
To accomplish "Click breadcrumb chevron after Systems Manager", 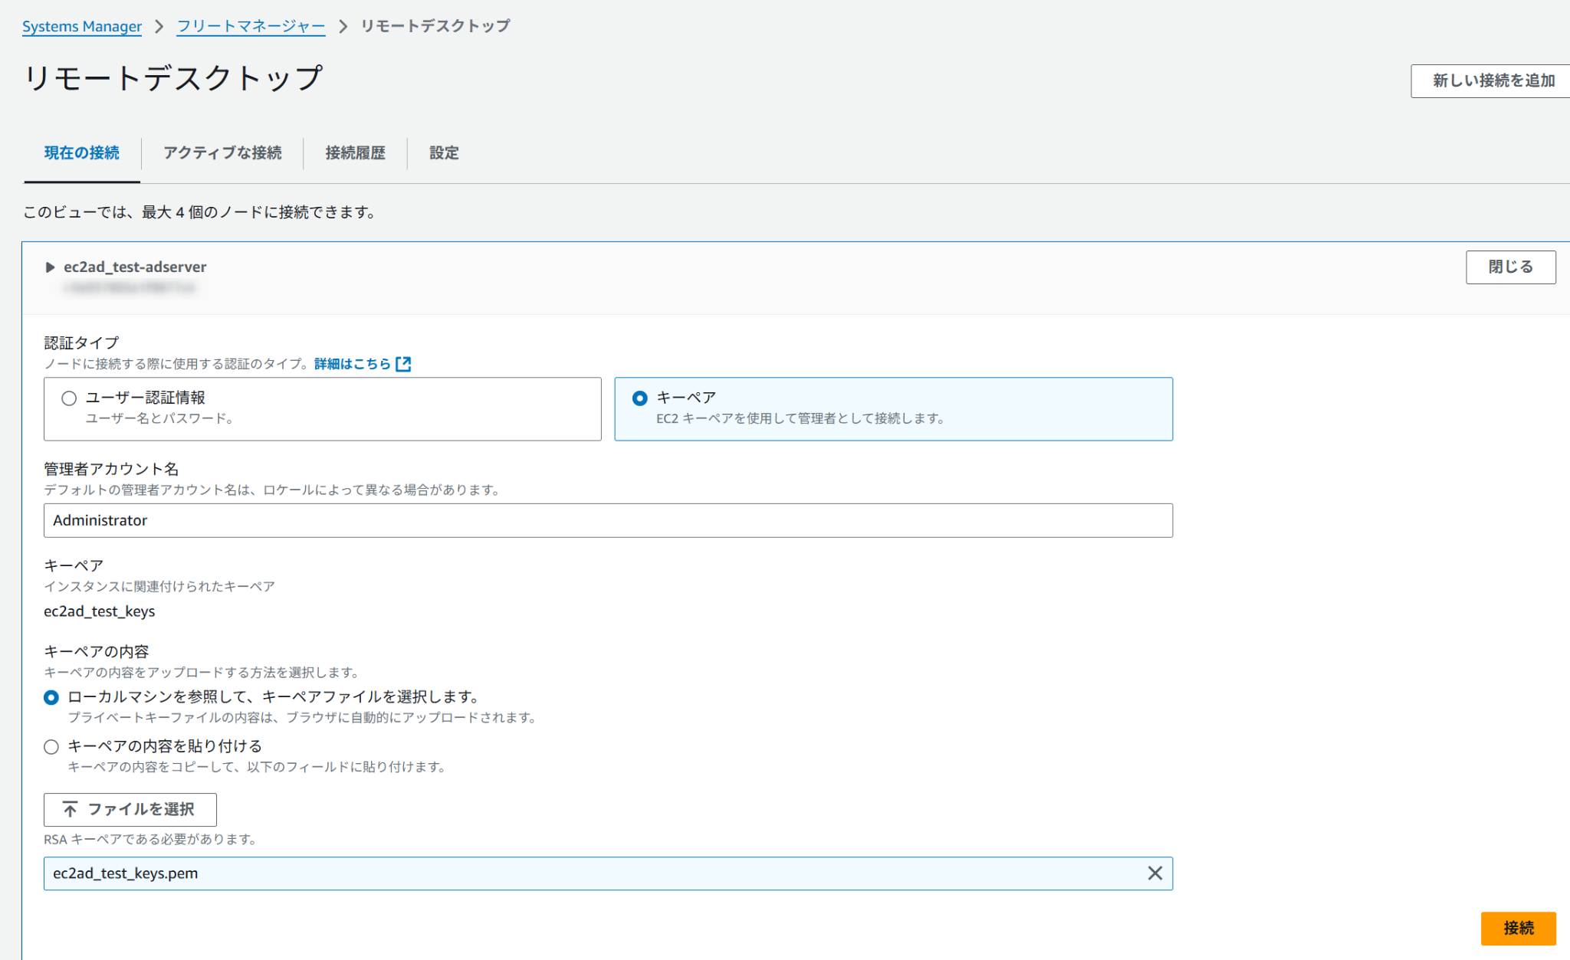I will [x=159, y=27].
